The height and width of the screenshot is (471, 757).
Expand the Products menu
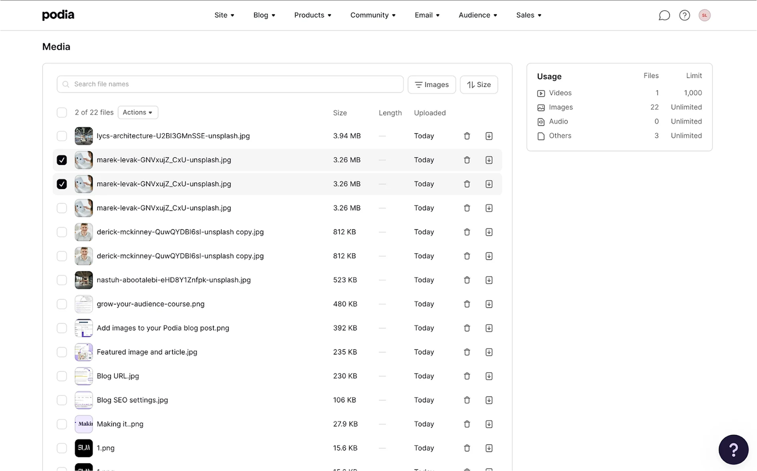pos(313,15)
